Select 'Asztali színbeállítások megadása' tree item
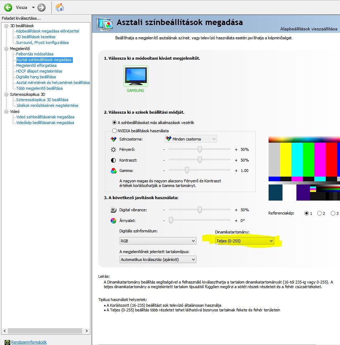The width and height of the screenshot is (340, 345). pos(44,60)
